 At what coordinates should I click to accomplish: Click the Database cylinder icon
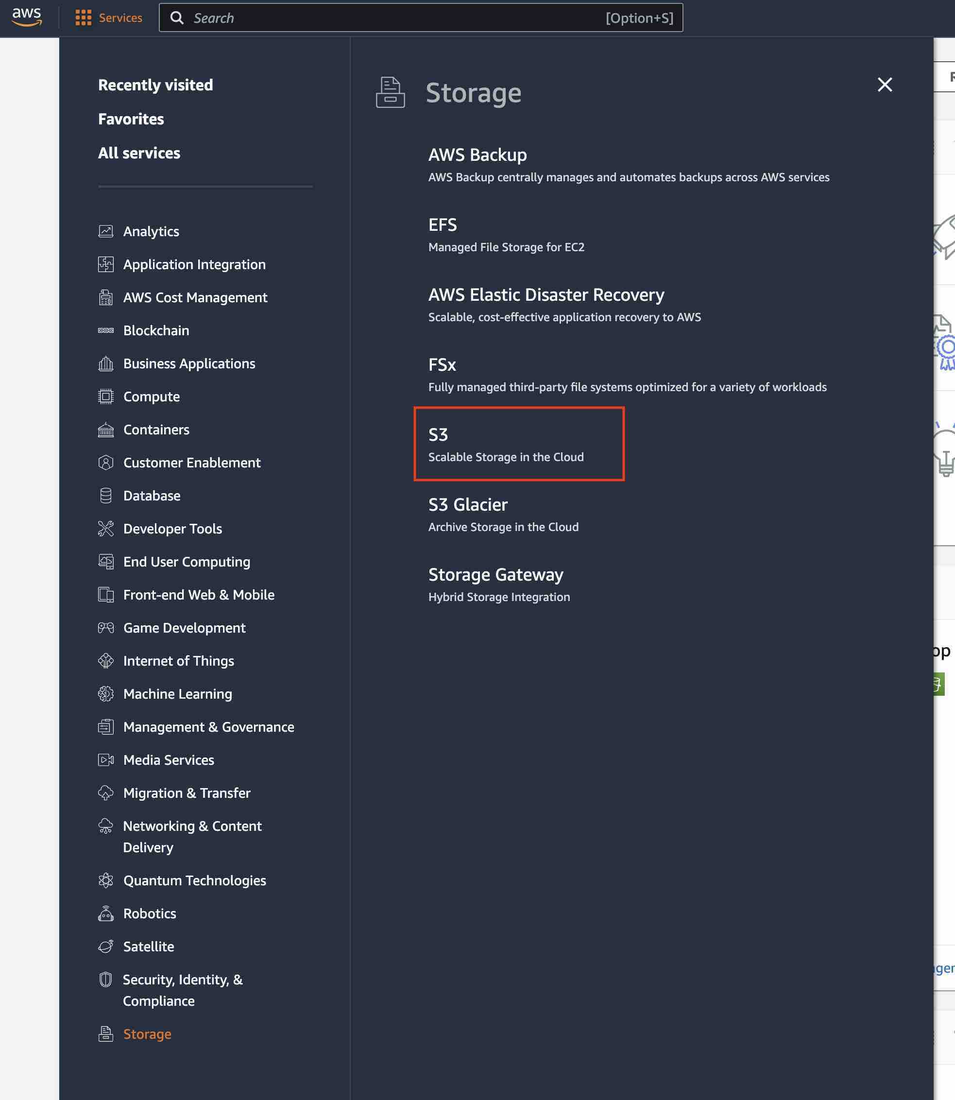[x=105, y=496]
